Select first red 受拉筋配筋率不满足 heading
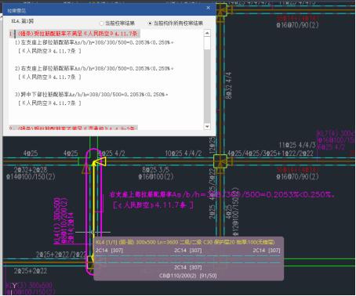Image resolution: width=356 pixels, height=296 pixels. 74,34
